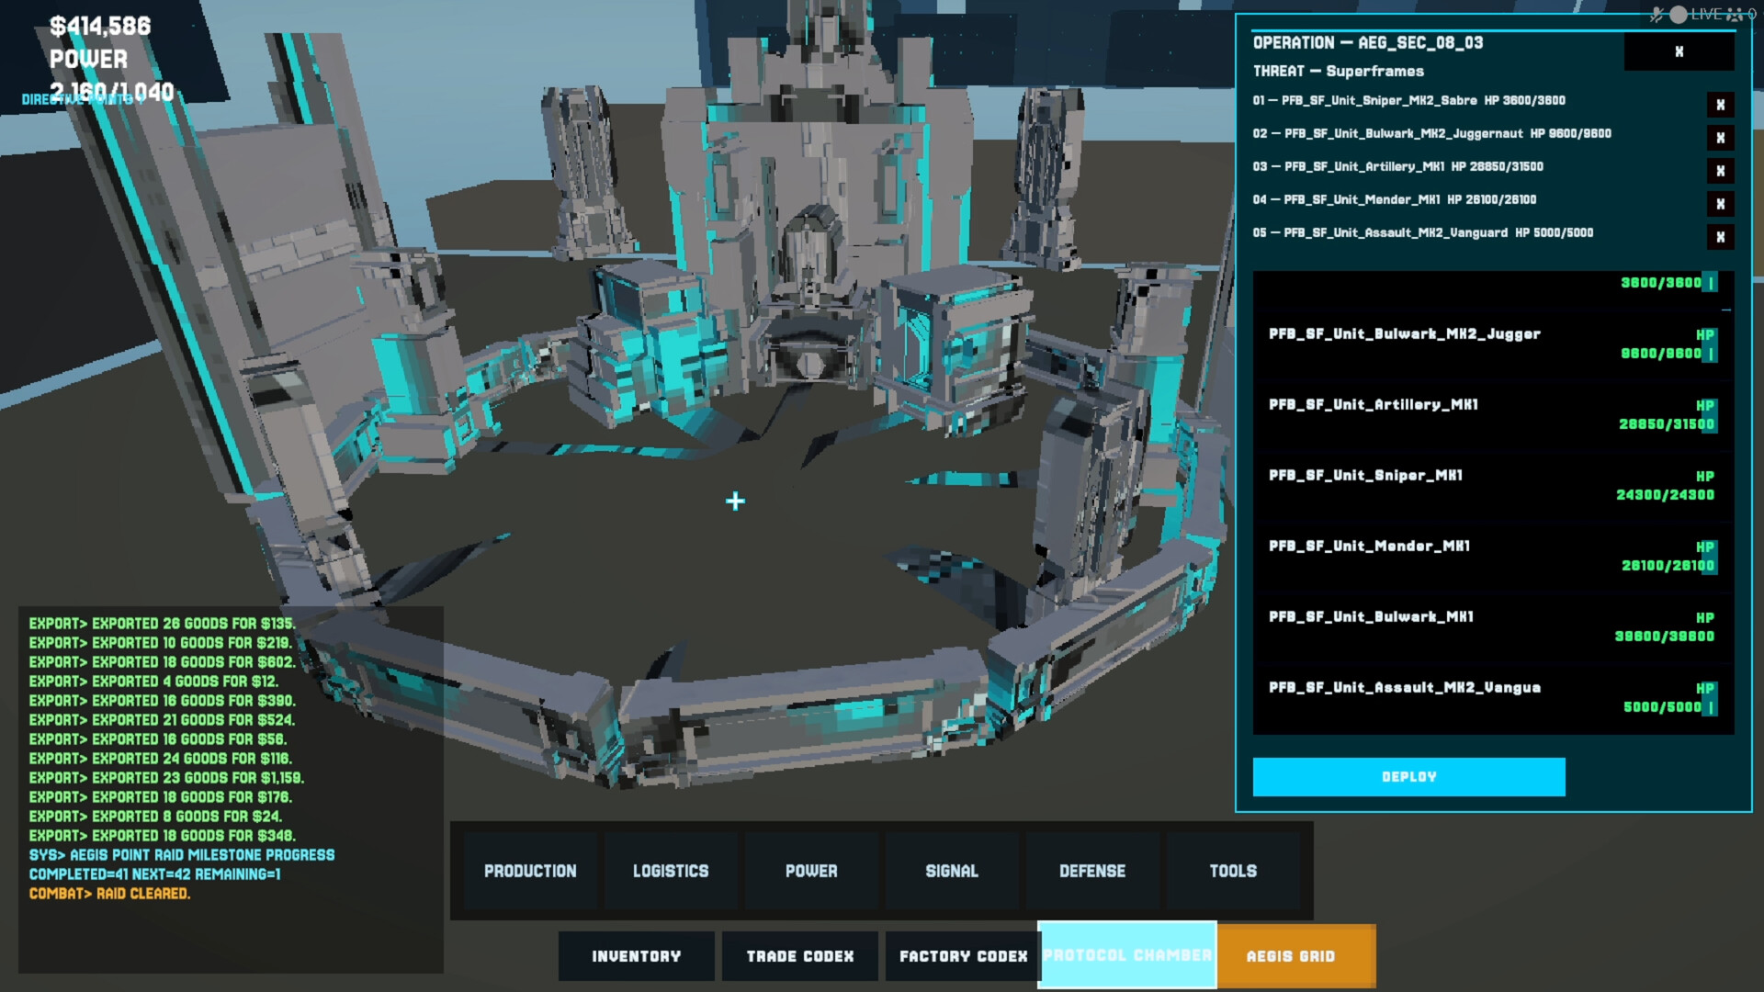Open the Defense category
This screenshot has height=992, width=1764.
[x=1092, y=871]
